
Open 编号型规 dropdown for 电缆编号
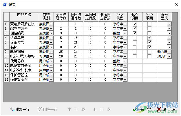(x=169, y=52)
